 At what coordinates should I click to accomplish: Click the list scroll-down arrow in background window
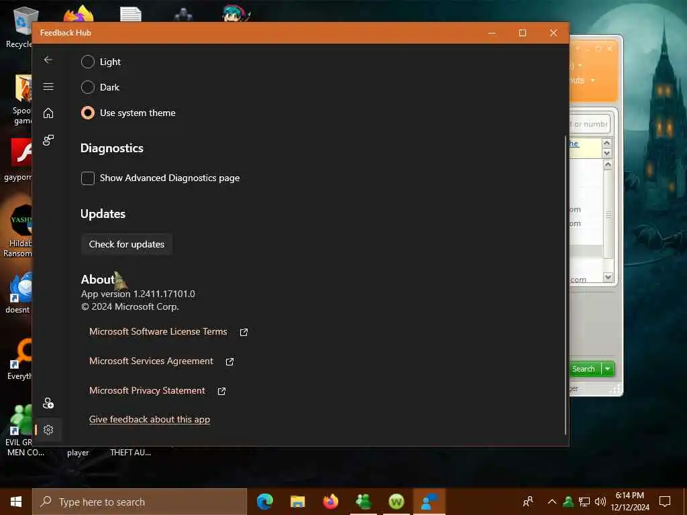click(608, 277)
